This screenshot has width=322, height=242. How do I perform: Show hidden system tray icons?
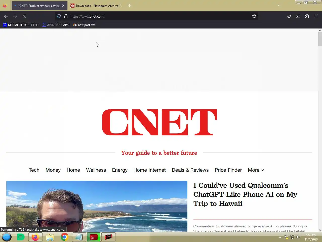point(280,237)
